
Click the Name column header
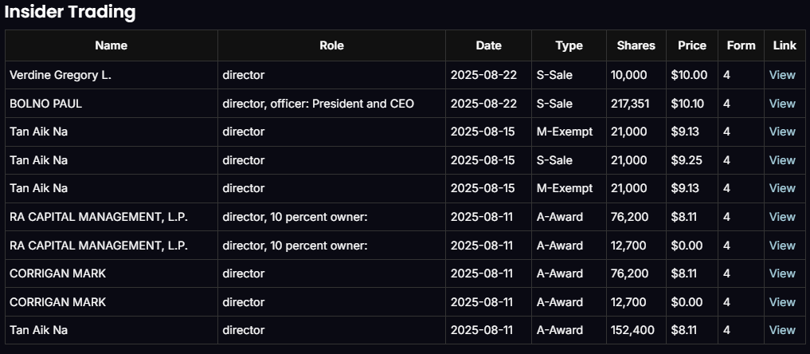[x=111, y=45]
